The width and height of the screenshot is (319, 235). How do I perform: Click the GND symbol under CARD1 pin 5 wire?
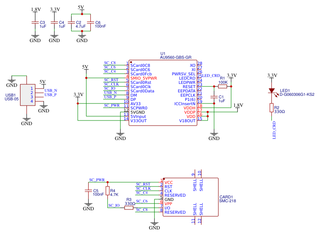pos(155,226)
